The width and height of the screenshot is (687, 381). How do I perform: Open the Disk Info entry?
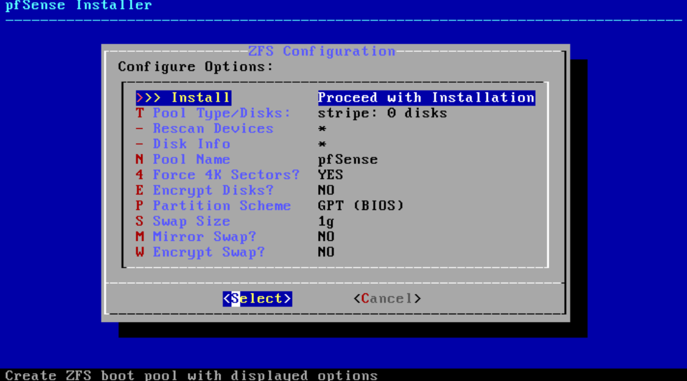tap(191, 144)
